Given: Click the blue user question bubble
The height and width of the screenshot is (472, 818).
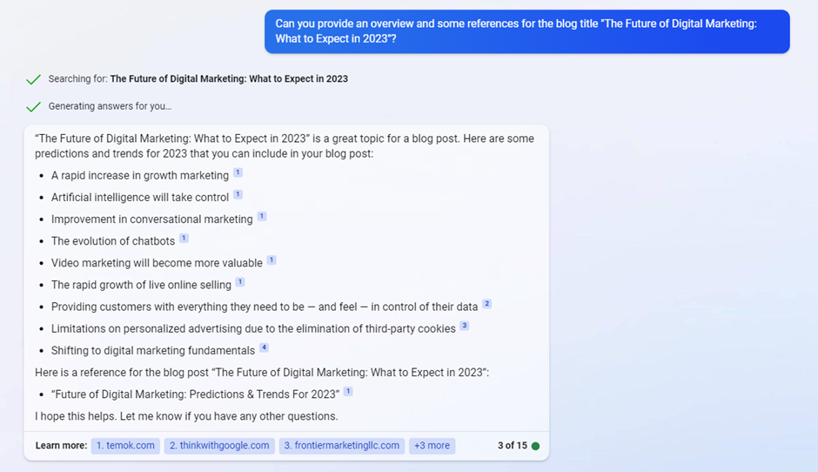Looking at the screenshot, I should [x=526, y=31].
